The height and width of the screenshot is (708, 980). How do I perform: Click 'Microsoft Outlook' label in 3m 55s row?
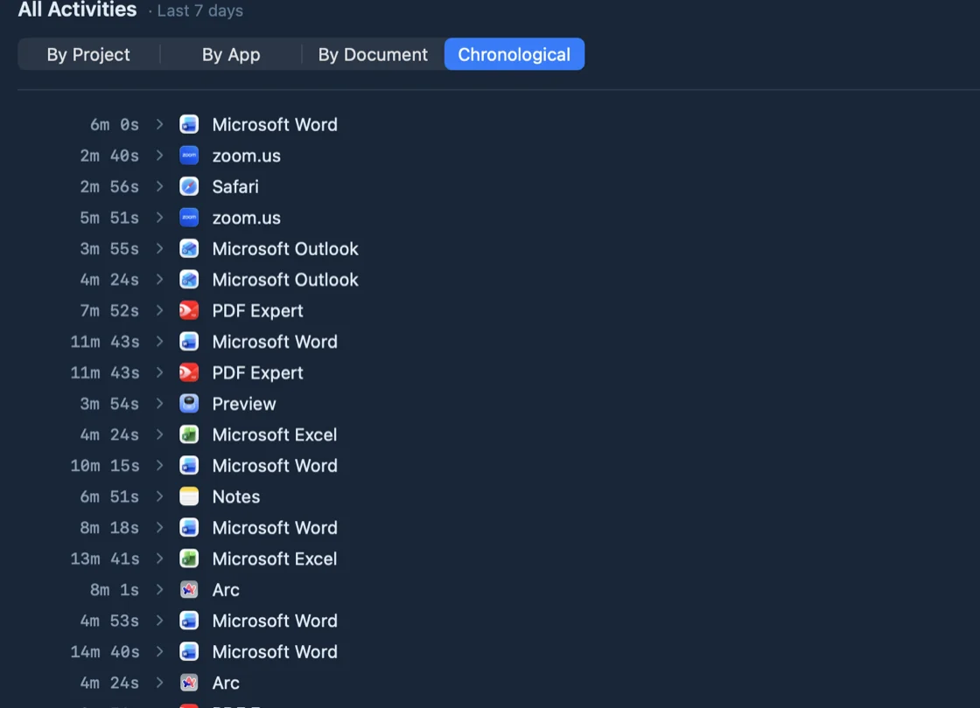click(x=285, y=249)
